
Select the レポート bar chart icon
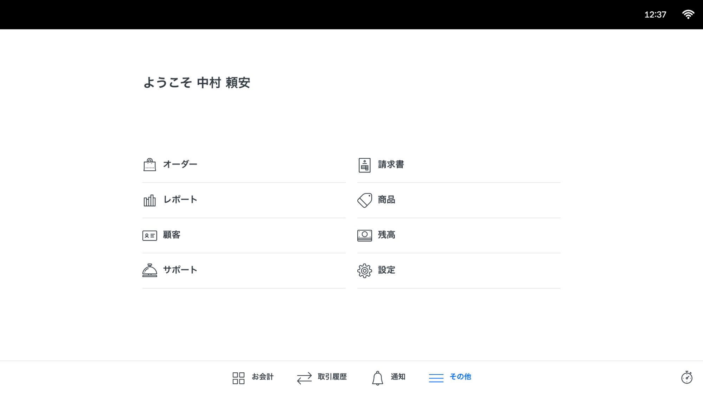point(150,200)
